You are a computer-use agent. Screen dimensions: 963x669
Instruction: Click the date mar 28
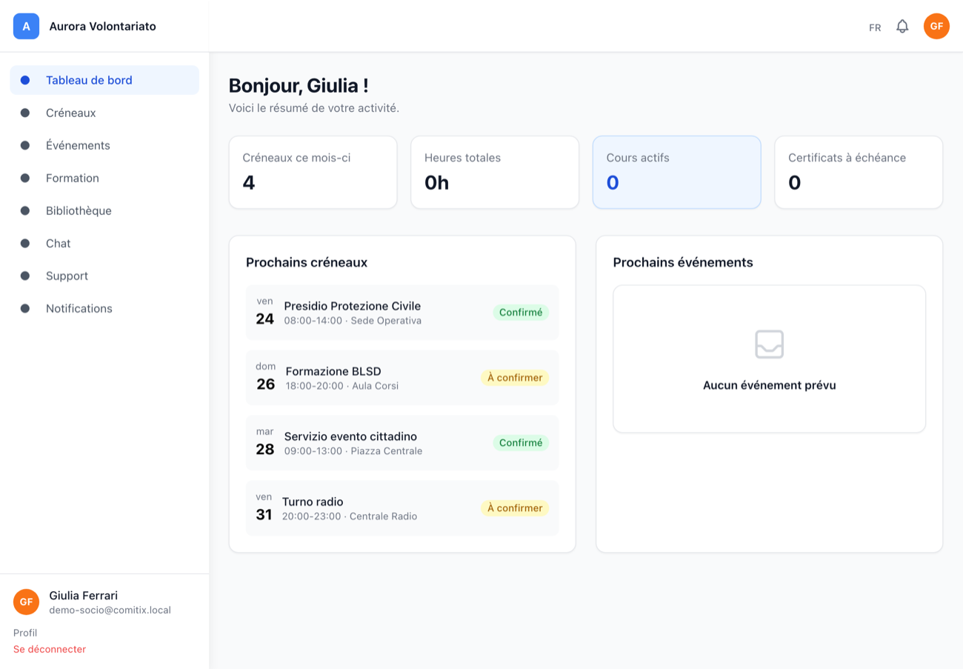264,443
